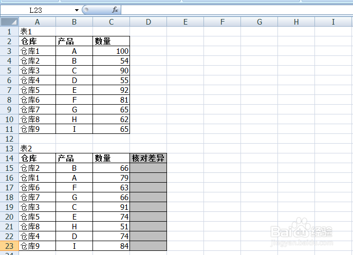Click product cell I in row 23
Viewport: 353px width, 255px height.
(x=74, y=246)
